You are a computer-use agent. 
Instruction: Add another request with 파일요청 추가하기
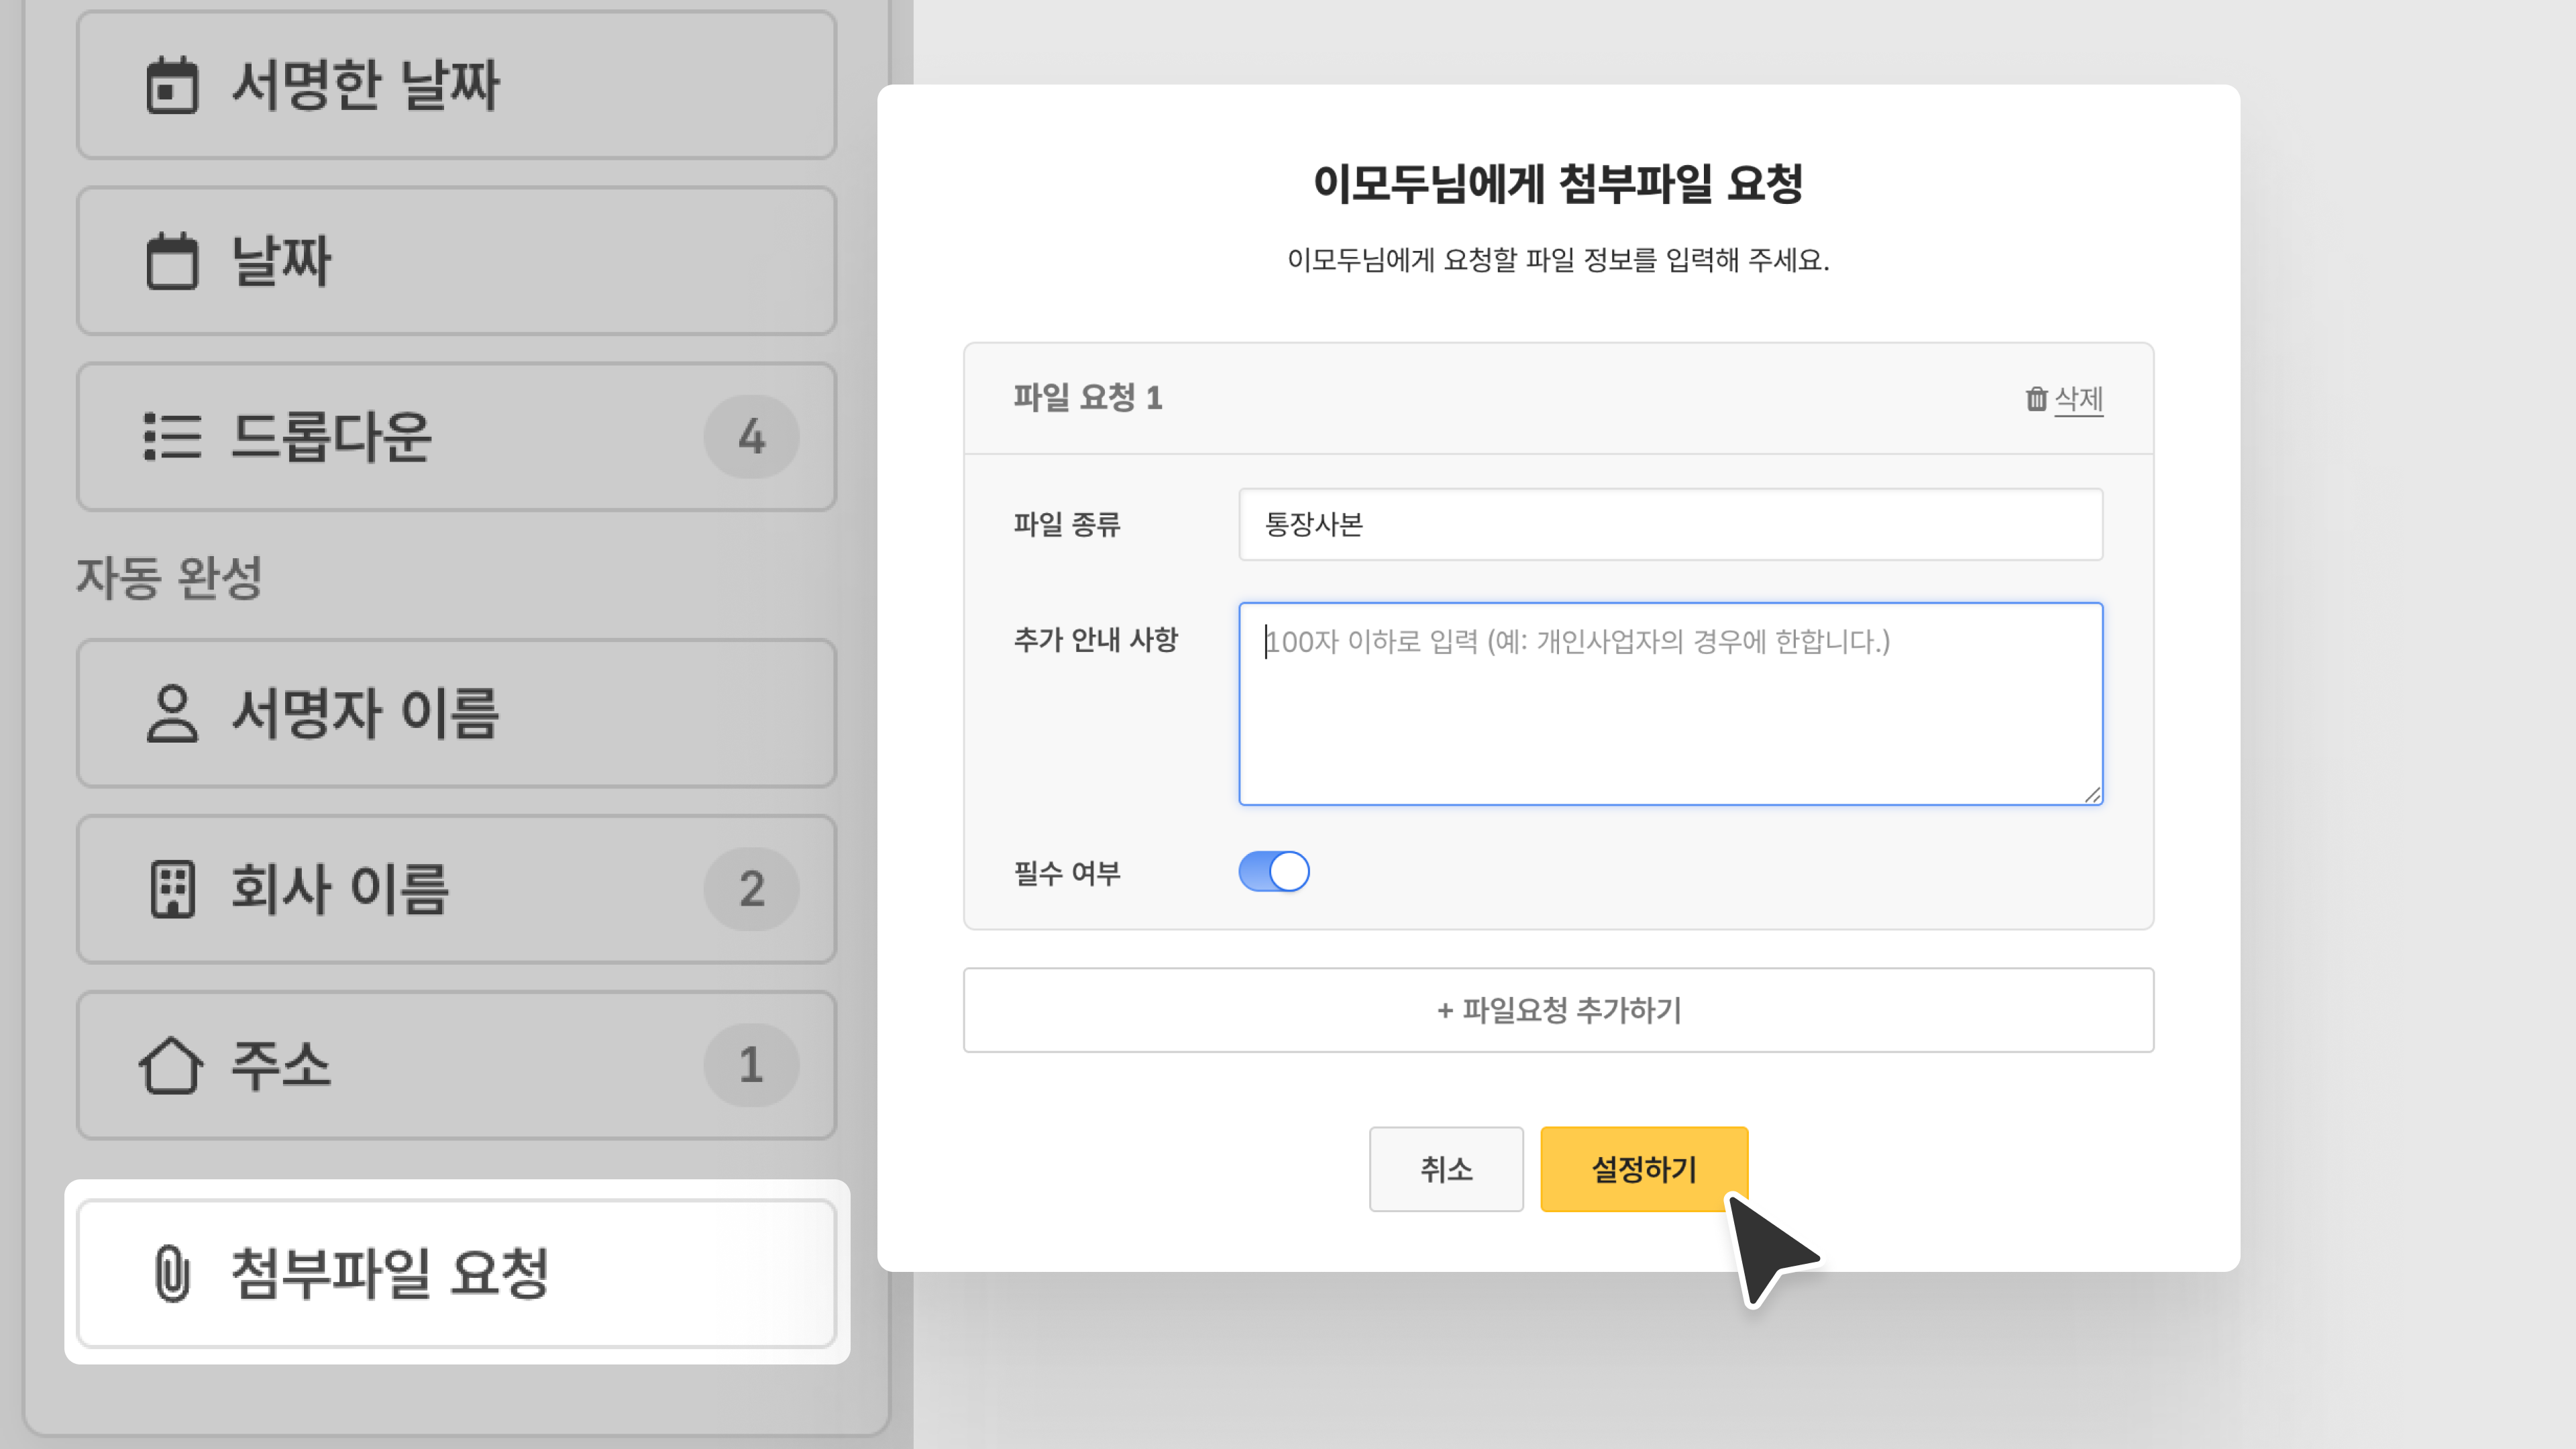[x=1558, y=1010]
